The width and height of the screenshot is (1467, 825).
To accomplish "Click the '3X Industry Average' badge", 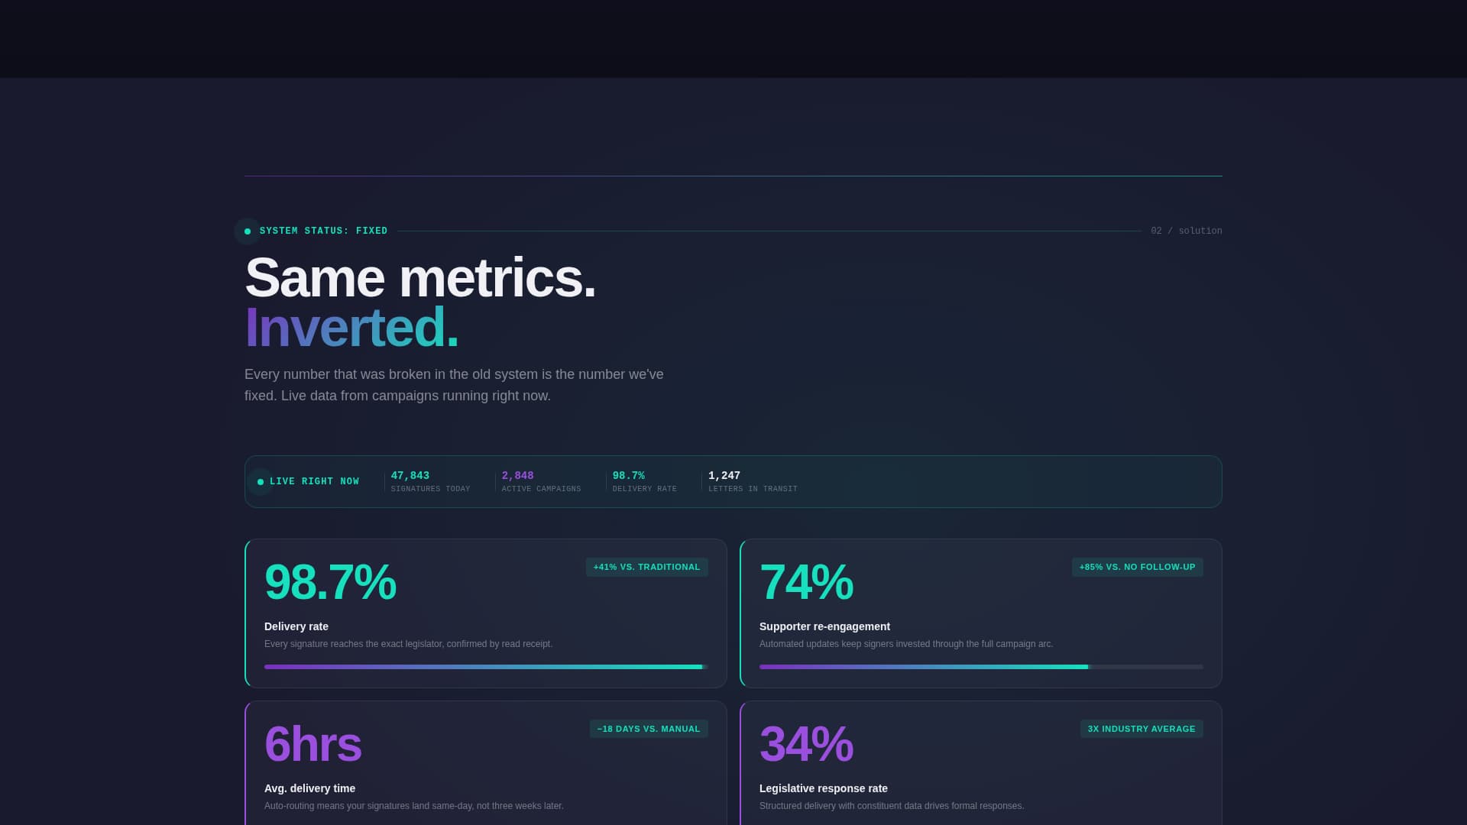I will (1141, 729).
